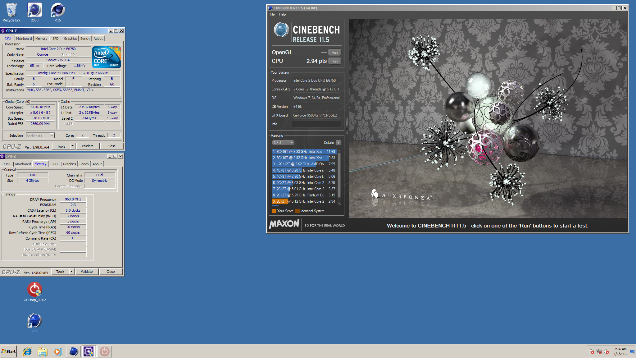Open Bench tab in lower CPU-Z window

pyautogui.click(x=84, y=164)
